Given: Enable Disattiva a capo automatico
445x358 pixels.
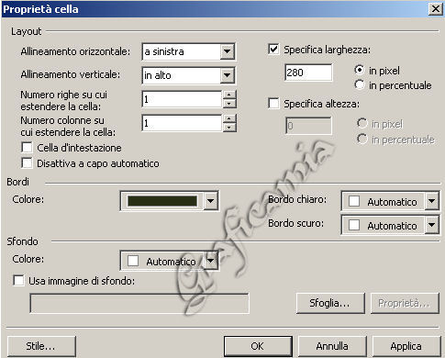Looking at the screenshot, I should tap(27, 163).
